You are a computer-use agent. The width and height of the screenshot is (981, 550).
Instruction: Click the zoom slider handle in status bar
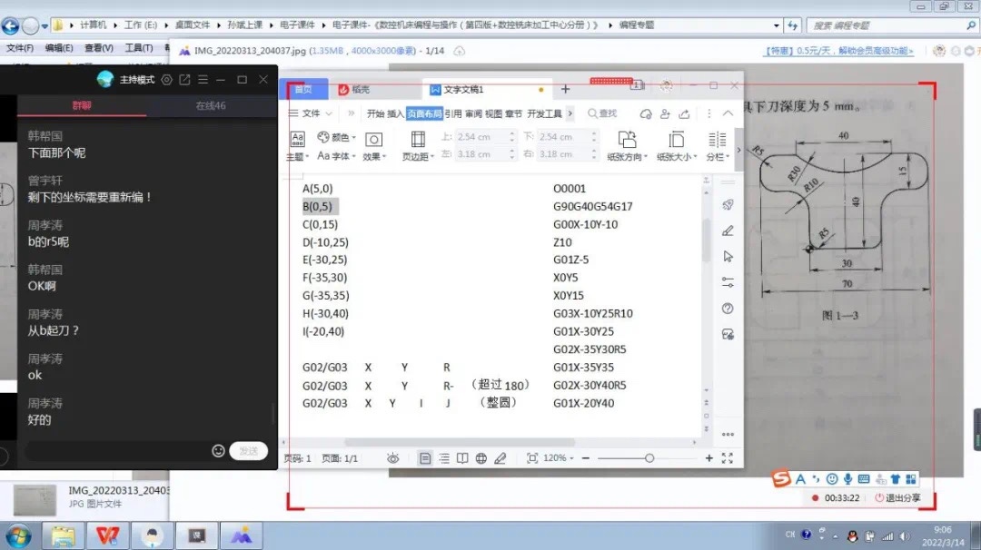649,458
